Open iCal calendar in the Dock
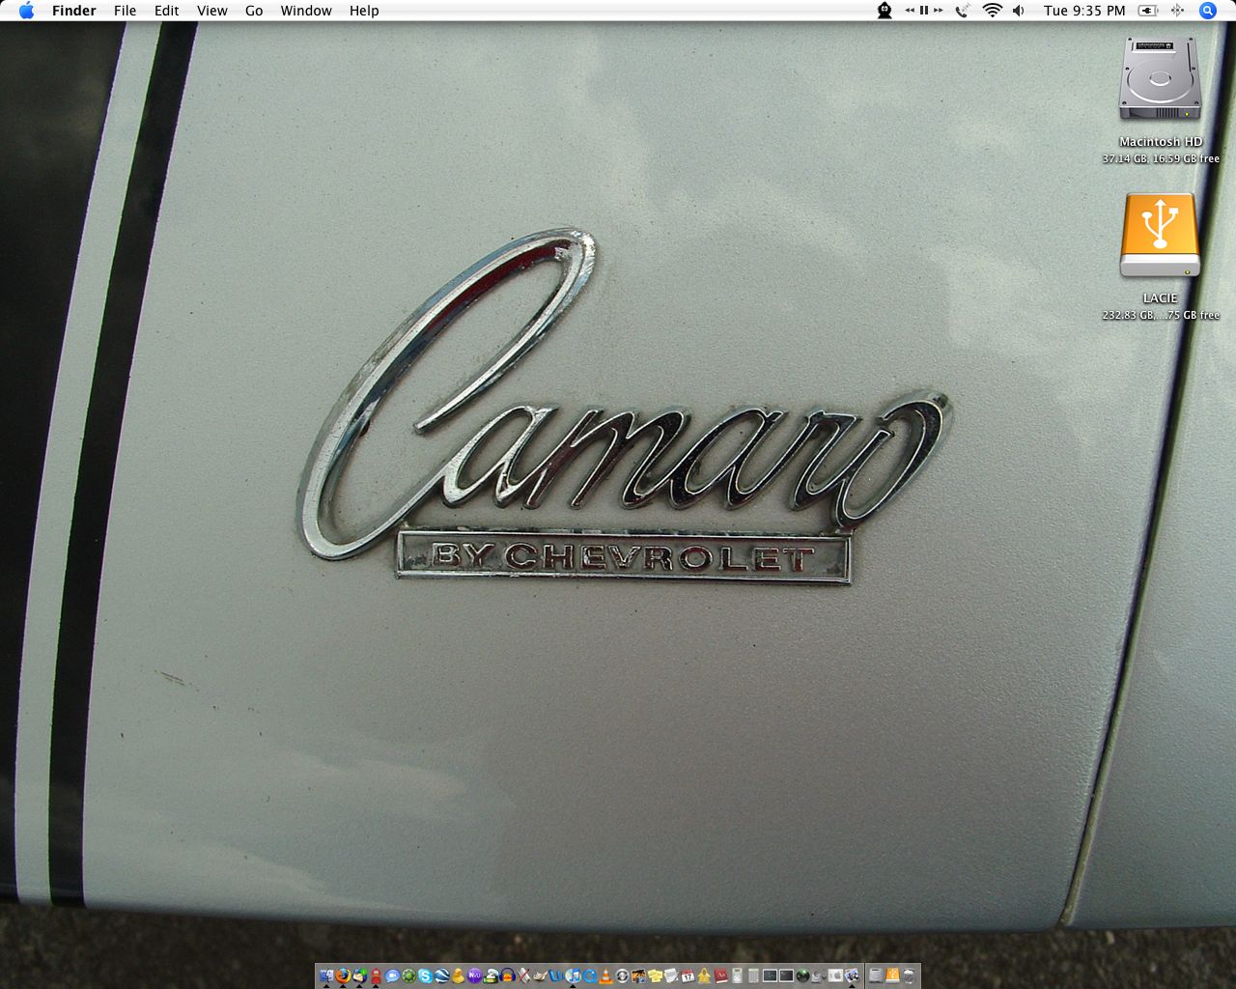 click(688, 975)
